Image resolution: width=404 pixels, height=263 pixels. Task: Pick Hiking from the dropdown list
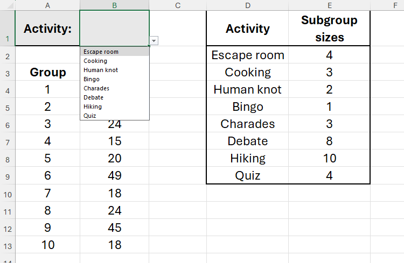(93, 106)
